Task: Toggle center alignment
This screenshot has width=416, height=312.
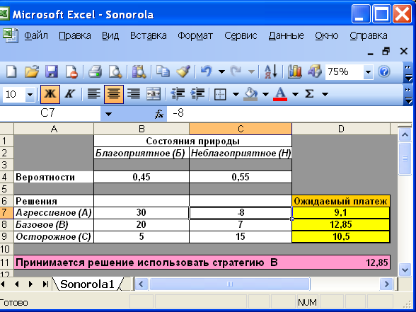Action: (113, 94)
